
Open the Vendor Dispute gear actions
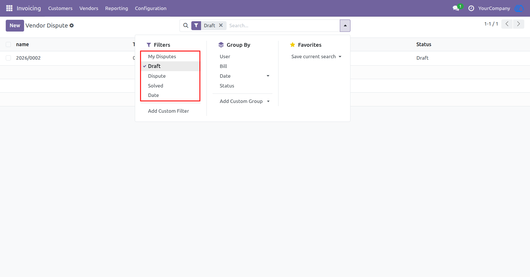tap(72, 26)
